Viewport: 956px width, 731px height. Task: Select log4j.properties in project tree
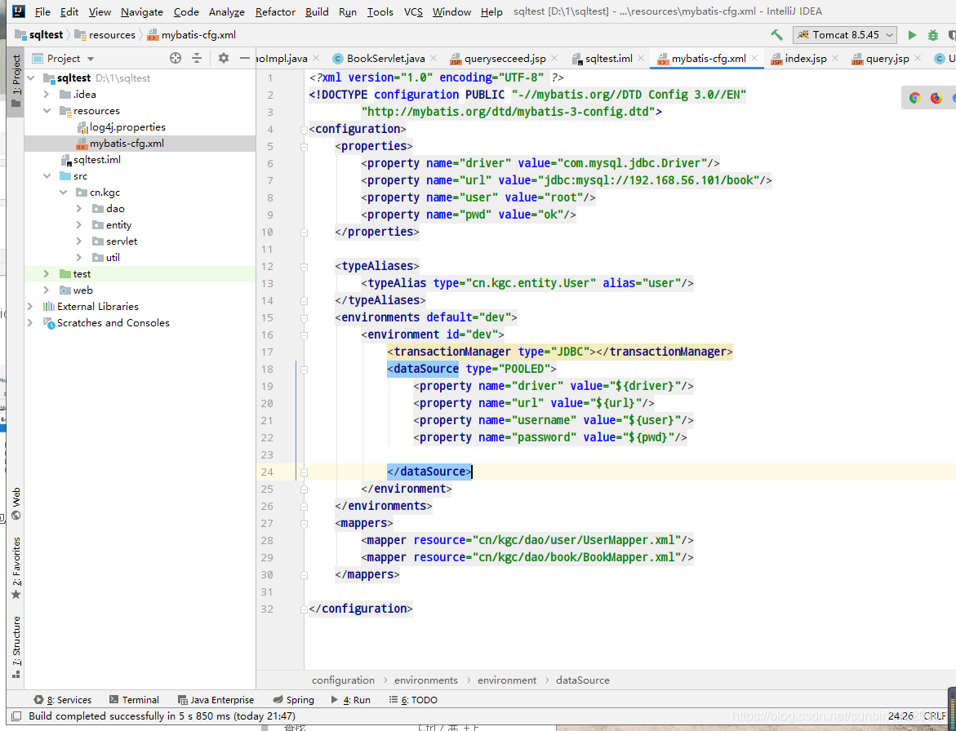point(127,127)
